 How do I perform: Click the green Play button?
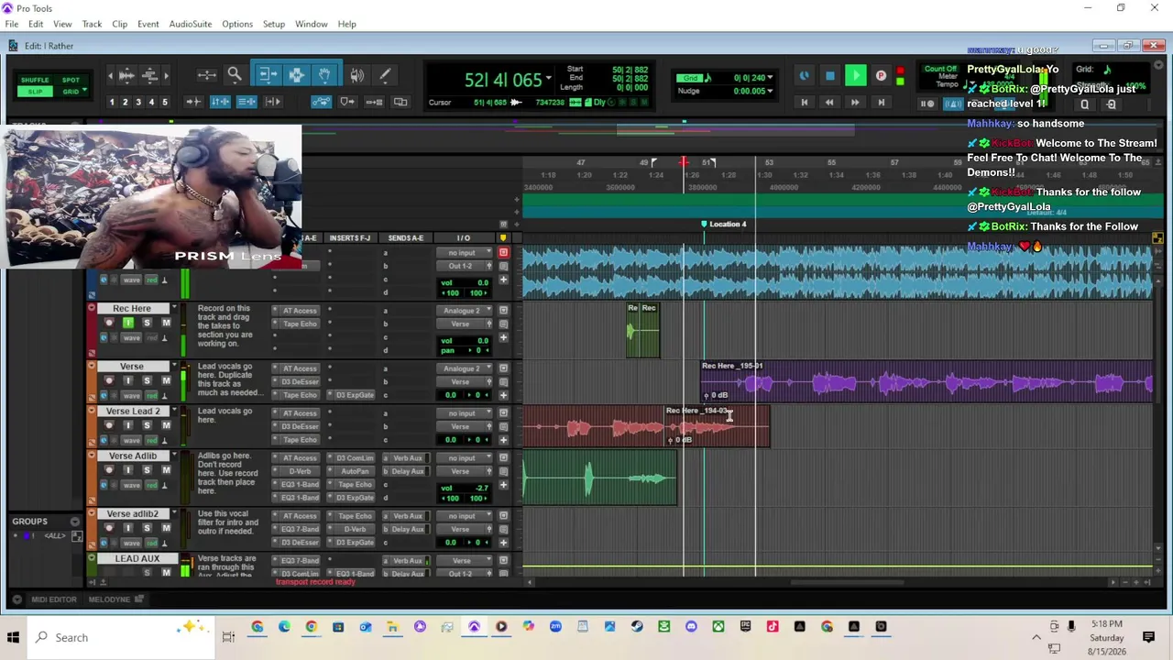point(855,76)
